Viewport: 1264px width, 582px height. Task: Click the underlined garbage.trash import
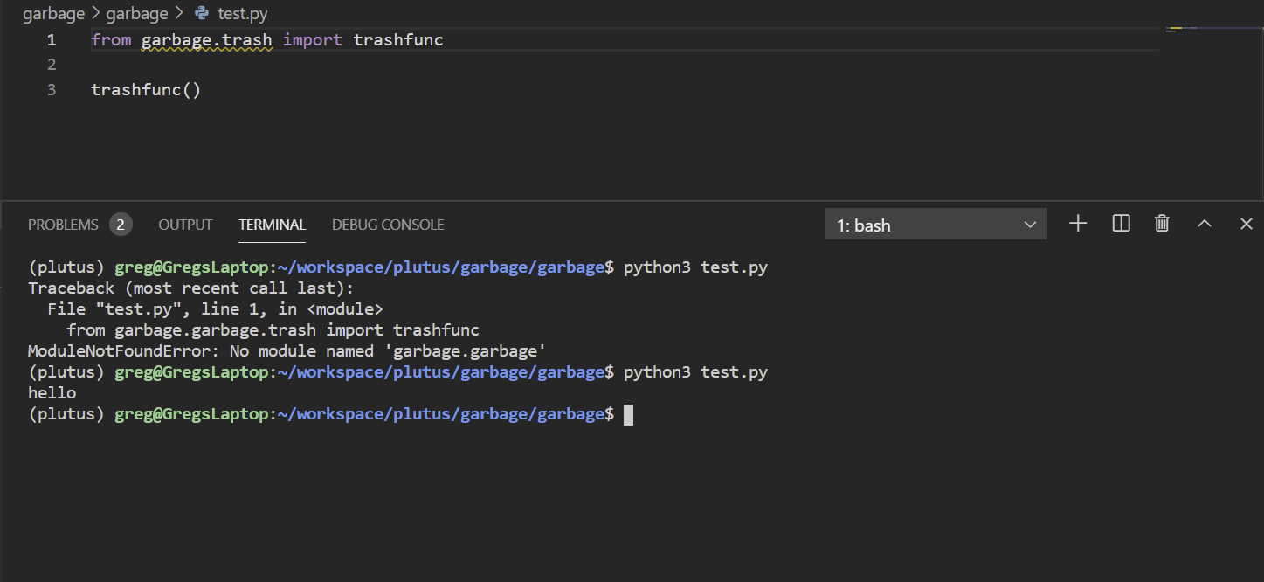[x=208, y=39]
